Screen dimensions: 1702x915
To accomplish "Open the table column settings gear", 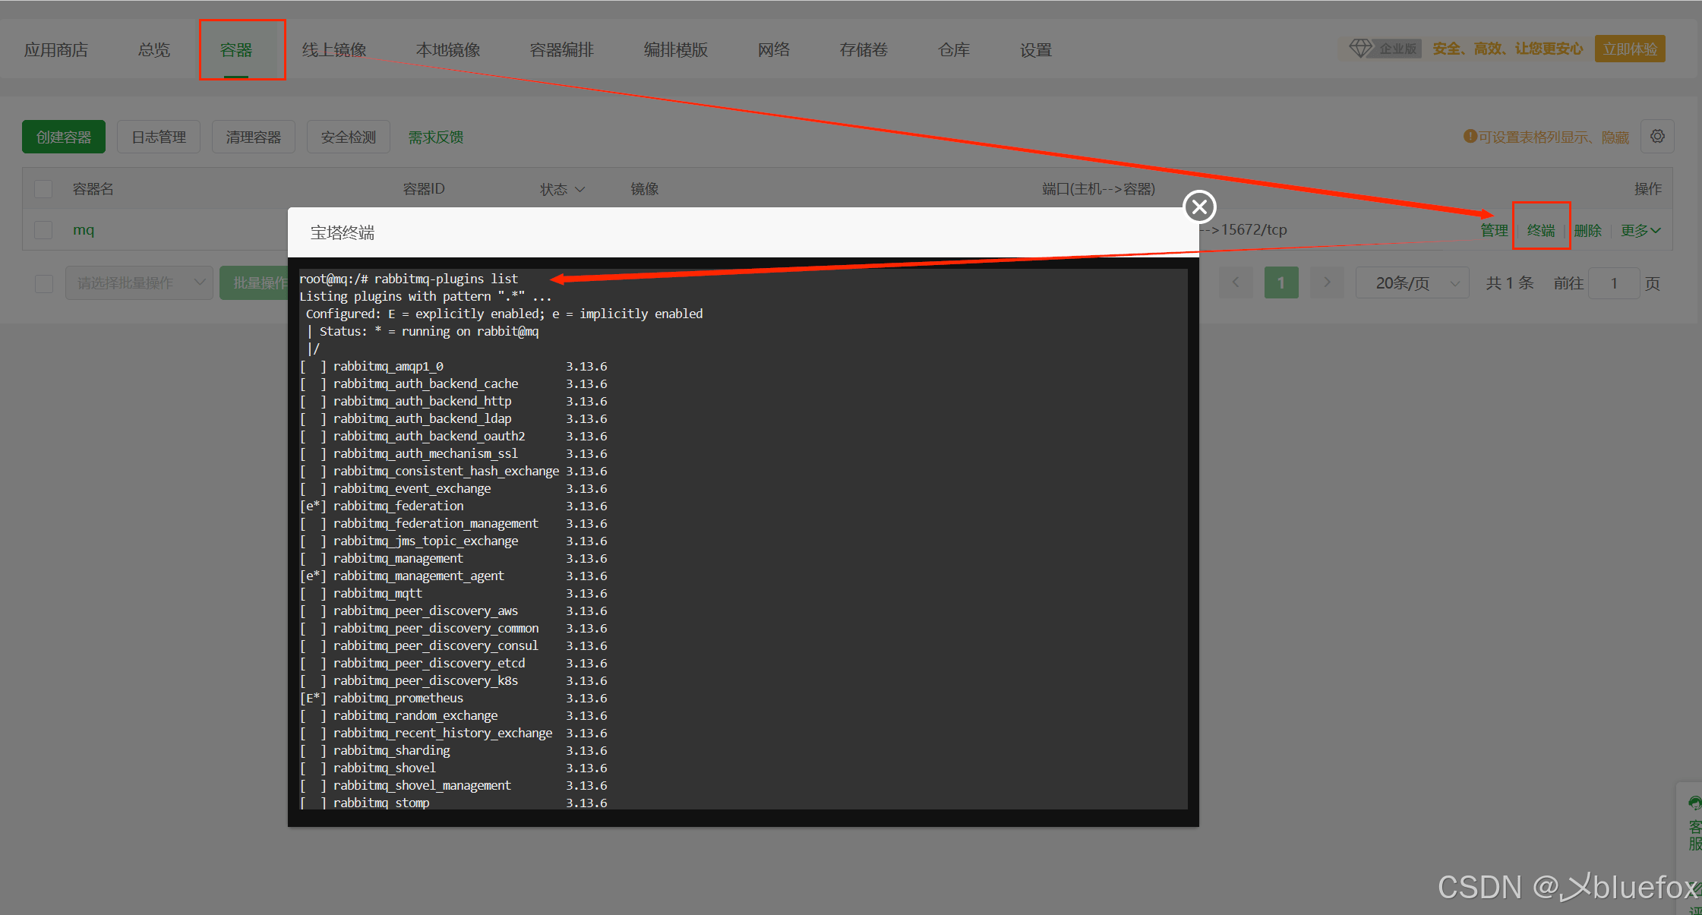I will (x=1657, y=137).
